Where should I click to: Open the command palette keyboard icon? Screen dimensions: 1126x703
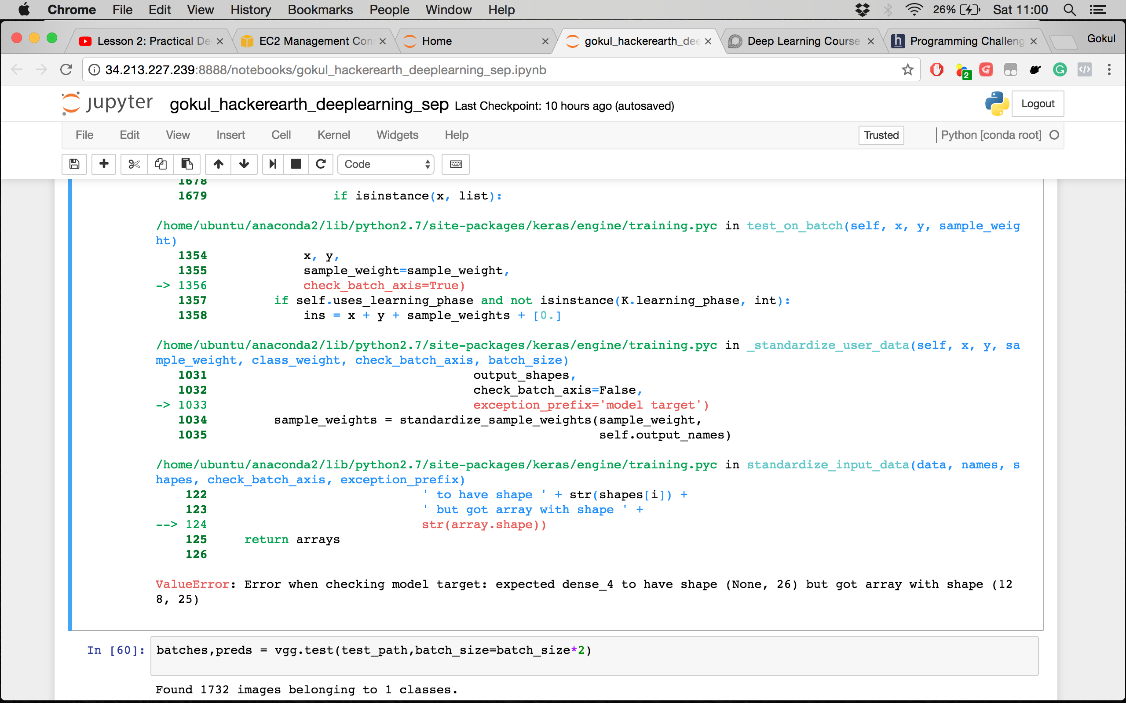tap(455, 164)
